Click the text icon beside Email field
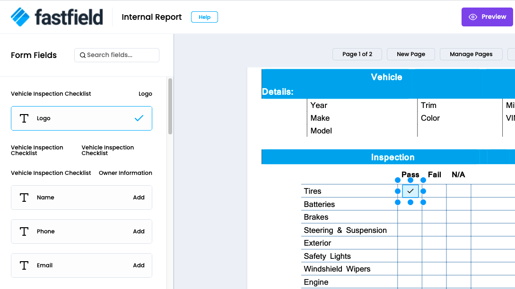The image size is (515, 289). pyautogui.click(x=24, y=265)
